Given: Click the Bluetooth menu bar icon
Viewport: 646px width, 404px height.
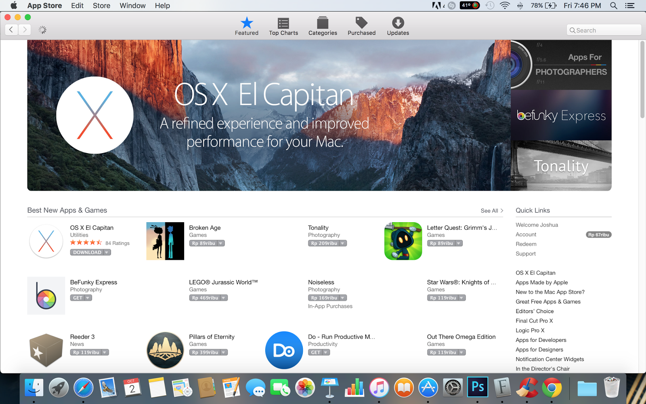Looking at the screenshot, I should tap(520, 6).
